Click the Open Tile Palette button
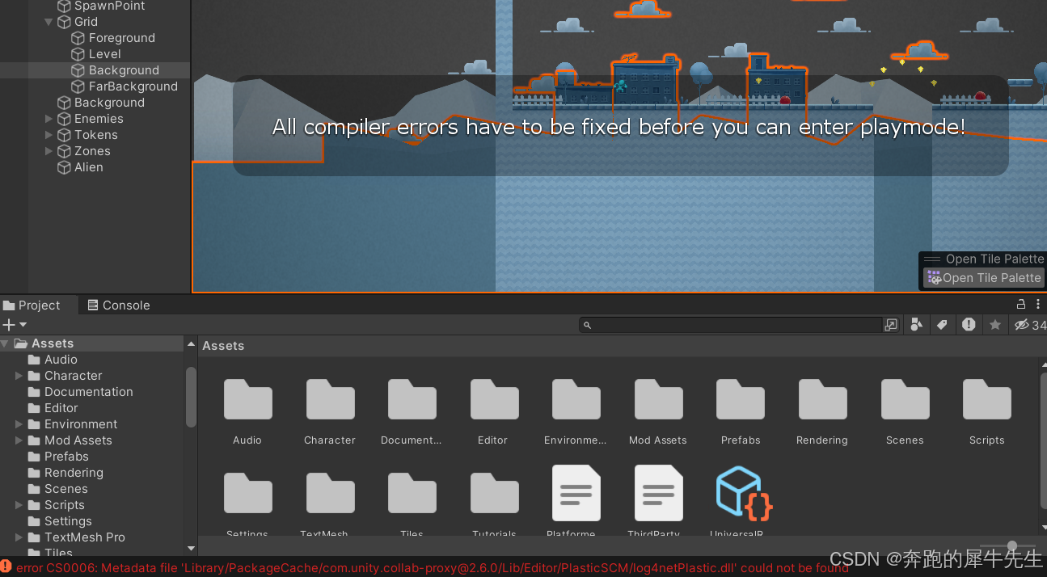 coord(984,278)
